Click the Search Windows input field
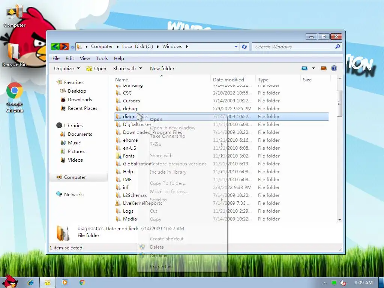The width and height of the screenshot is (384, 288). coord(294,46)
